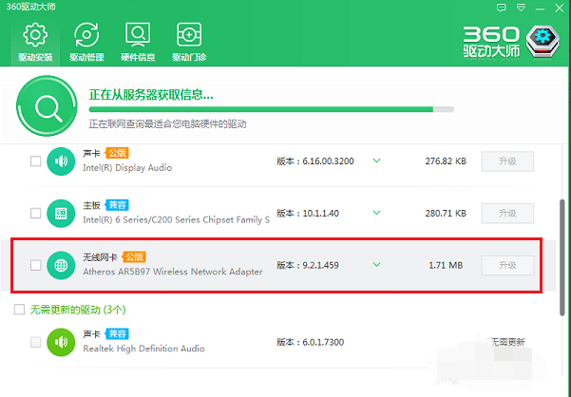Click the 兼容 tag on 主板 row

(x=117, y=205)
